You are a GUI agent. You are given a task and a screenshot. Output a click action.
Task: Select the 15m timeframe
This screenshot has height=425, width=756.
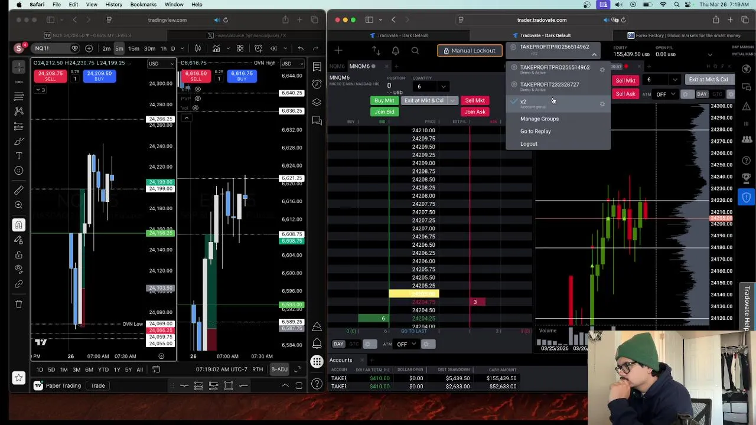133,48
